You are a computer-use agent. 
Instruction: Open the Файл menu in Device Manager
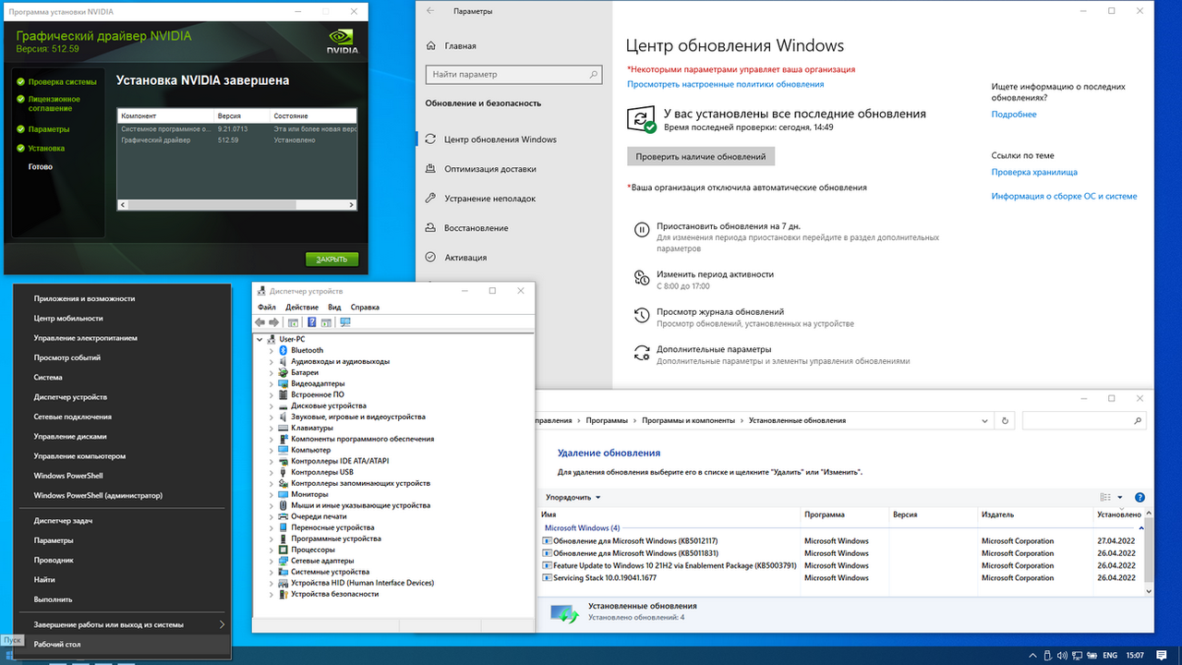tap(267, 307)
